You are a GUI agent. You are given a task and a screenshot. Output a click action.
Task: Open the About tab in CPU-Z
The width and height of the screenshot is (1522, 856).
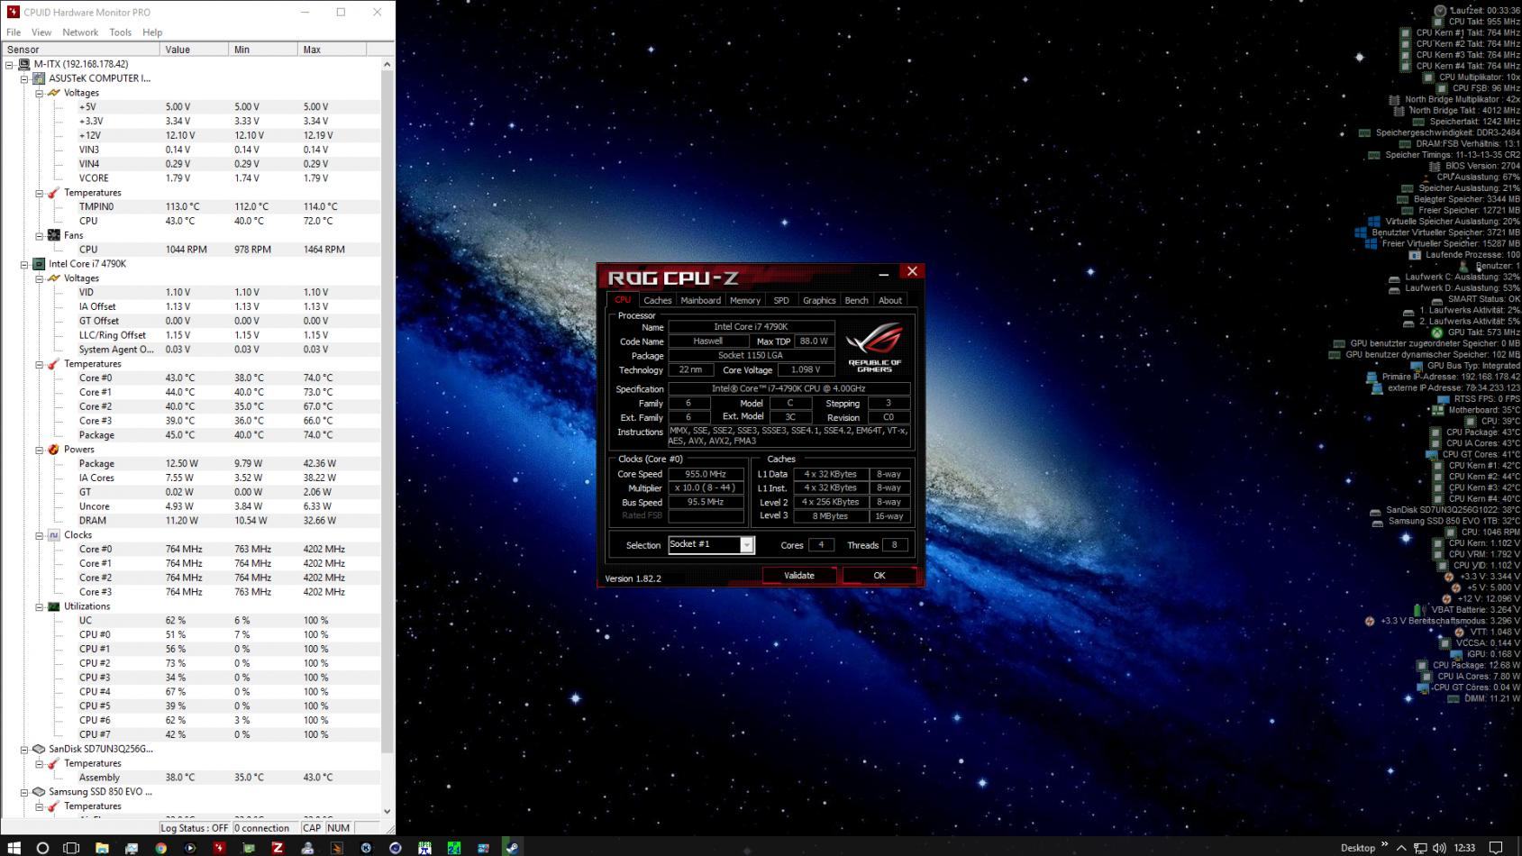(x=890, y=300)
